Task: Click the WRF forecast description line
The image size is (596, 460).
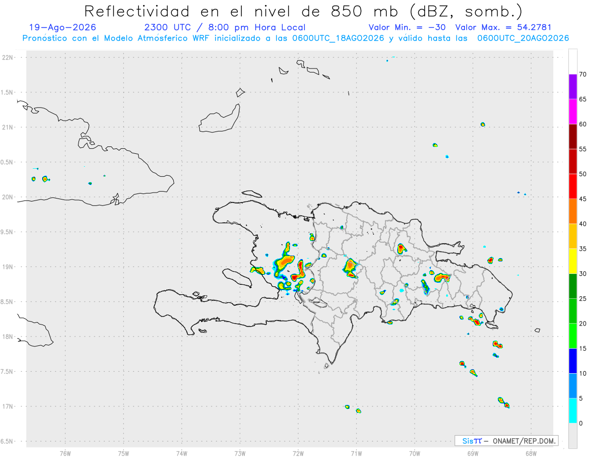Action: pos(296,38)
